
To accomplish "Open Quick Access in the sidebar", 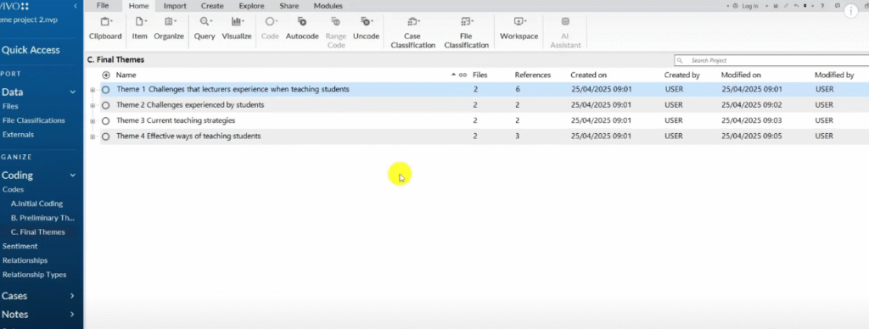I will click(31, 50).
